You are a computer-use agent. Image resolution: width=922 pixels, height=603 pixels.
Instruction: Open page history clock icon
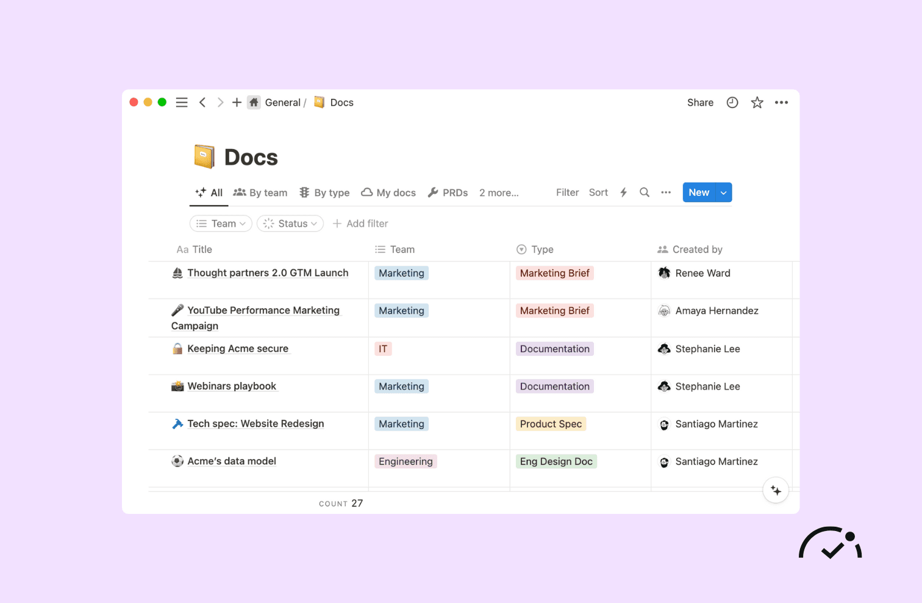732,103
